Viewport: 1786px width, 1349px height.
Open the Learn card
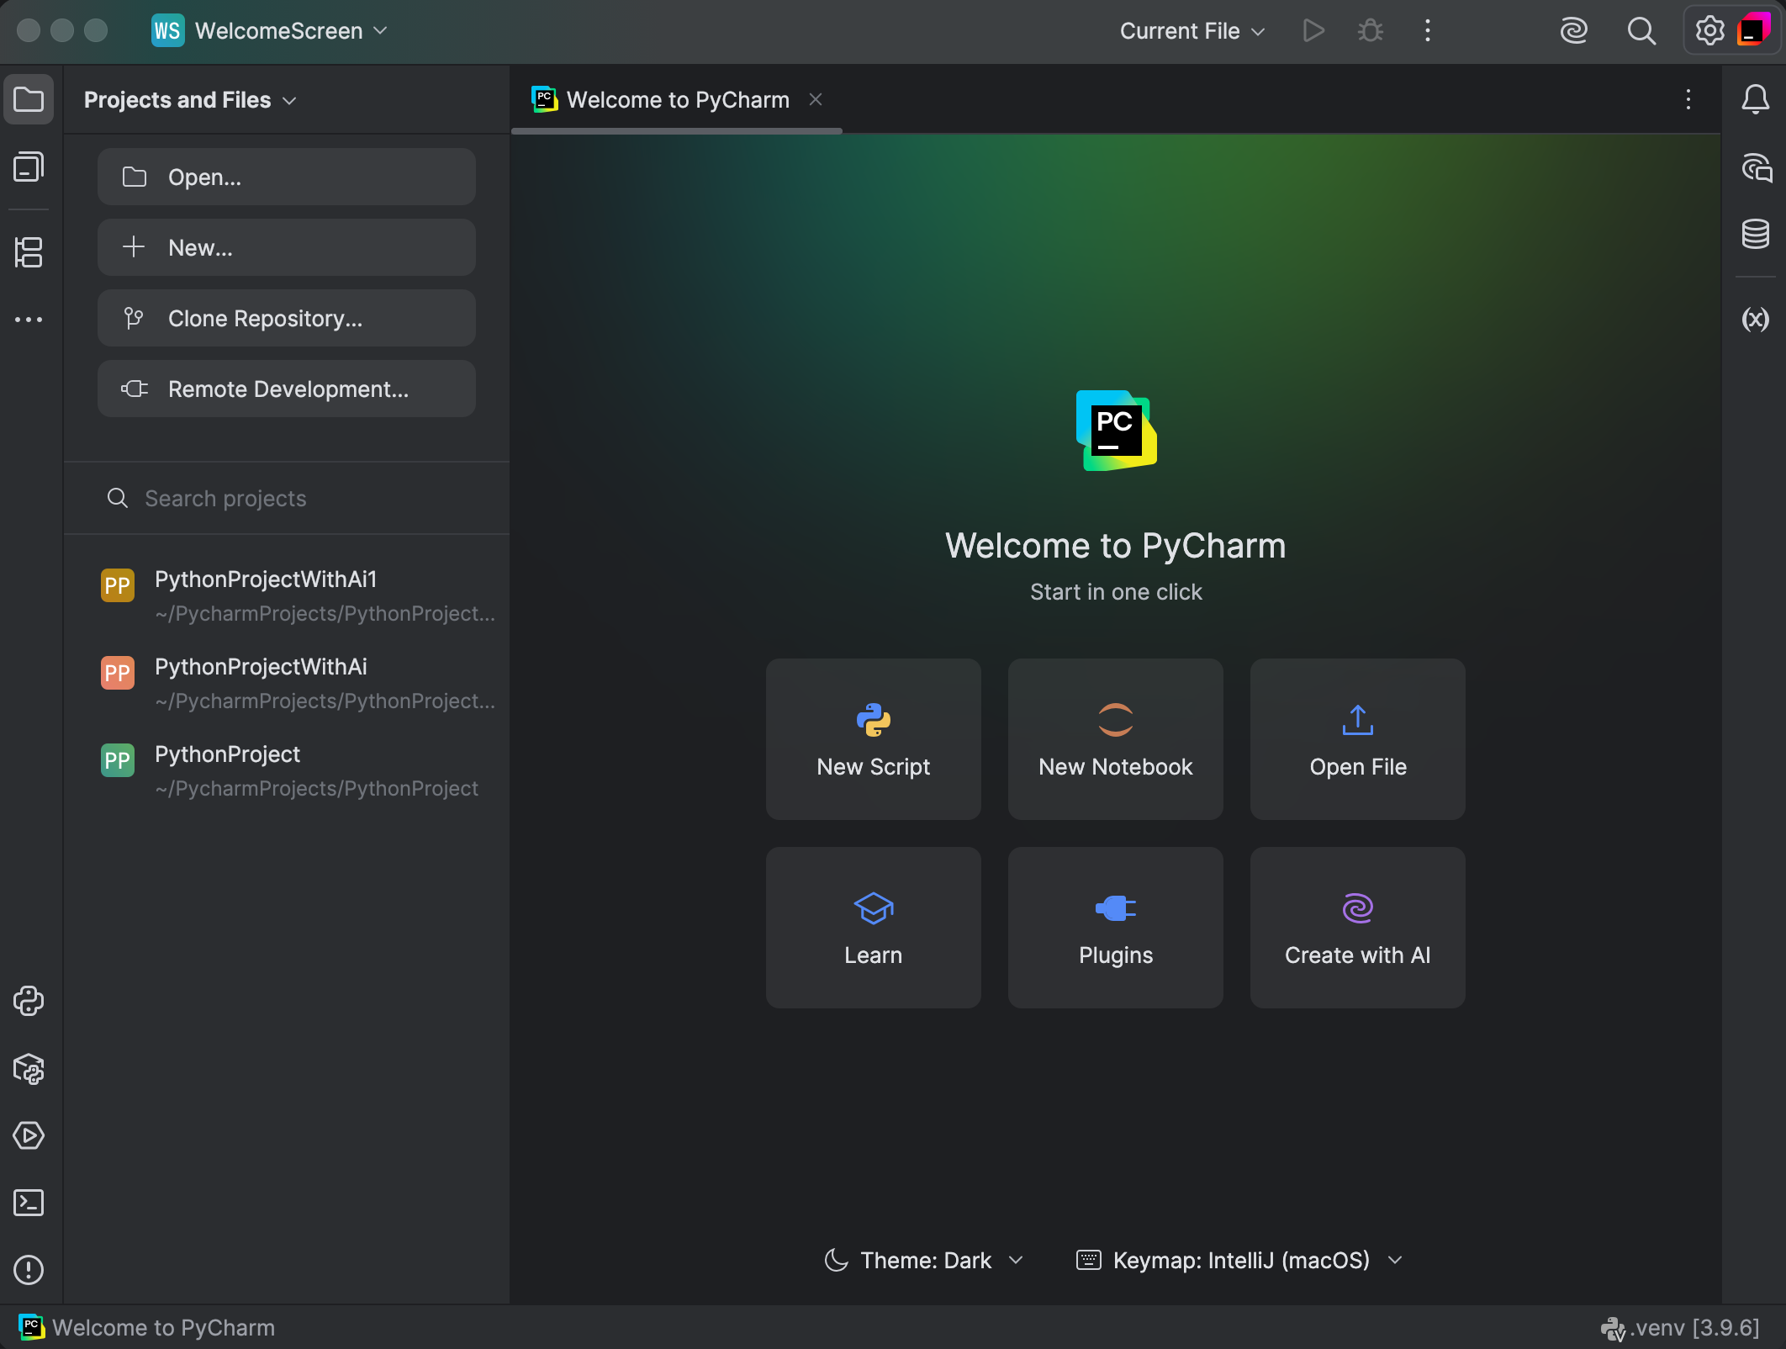click(873, 927)
